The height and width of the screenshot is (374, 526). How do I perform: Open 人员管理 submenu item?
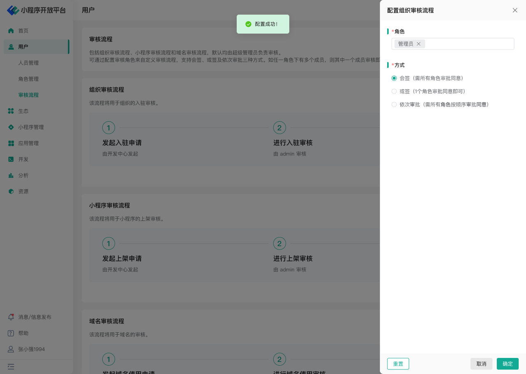(28, 63)
